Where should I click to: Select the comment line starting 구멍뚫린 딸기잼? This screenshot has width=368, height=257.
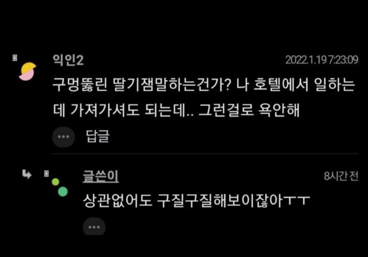pos(203,85)
